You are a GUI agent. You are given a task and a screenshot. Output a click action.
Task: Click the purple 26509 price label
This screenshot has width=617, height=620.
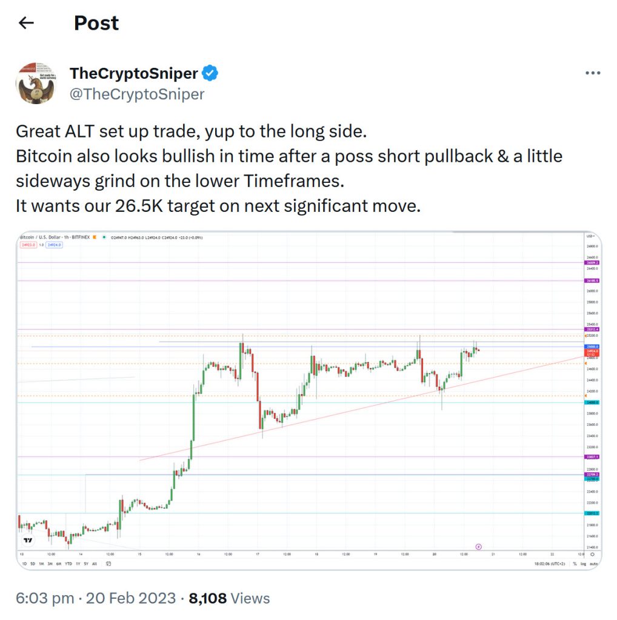[592, 263]
